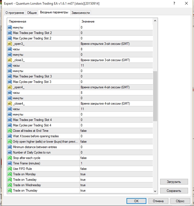The width and height of the screenshot is (194, 206).
Task: Click the true value of Trade on Tuesday
Action: pos(83,180)
